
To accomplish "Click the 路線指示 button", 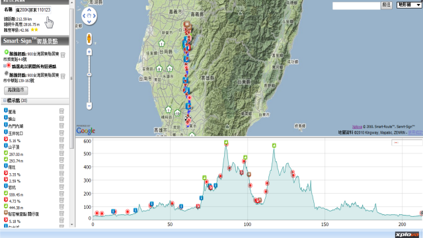I will (x=16, y=90).
